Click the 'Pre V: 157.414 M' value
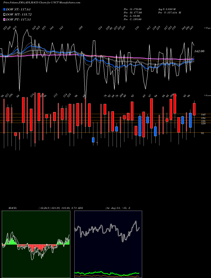 [x=170, y=13]
